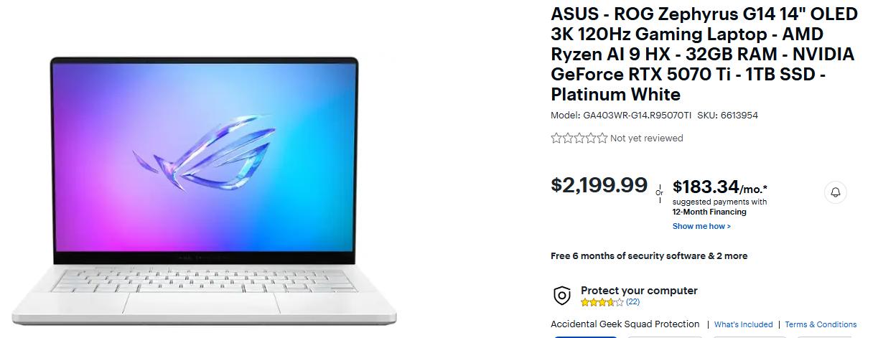The height and width of the screenshot is (338, 878).
Task: Click the price alert bell icon
Action: [x=836, y=192]
